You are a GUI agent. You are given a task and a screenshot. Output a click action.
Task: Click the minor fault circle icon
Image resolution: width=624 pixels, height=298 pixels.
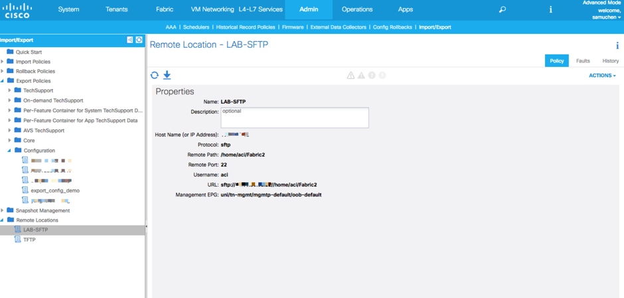(x=372, y=75)
